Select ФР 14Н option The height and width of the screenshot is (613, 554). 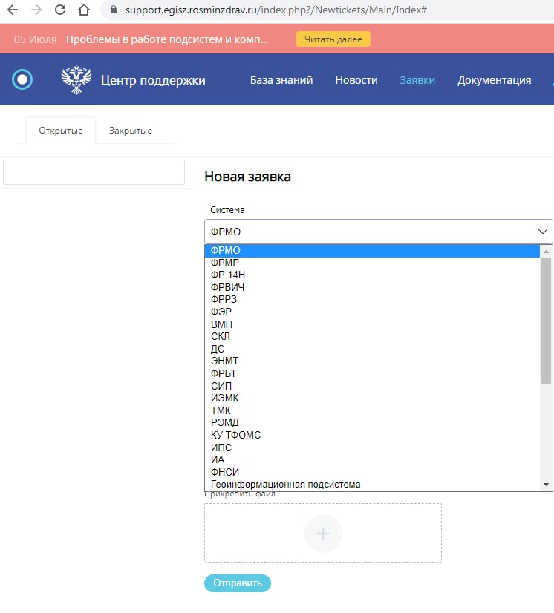(372, 275)
